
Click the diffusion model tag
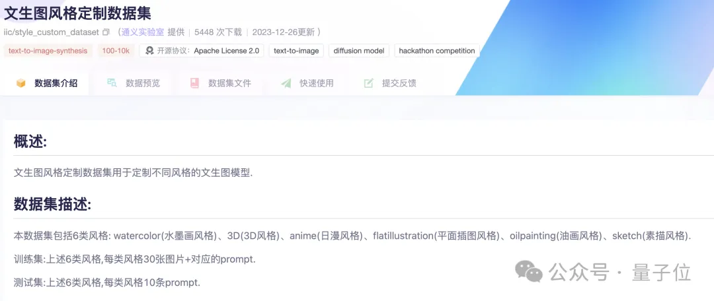tap(358, 51)
